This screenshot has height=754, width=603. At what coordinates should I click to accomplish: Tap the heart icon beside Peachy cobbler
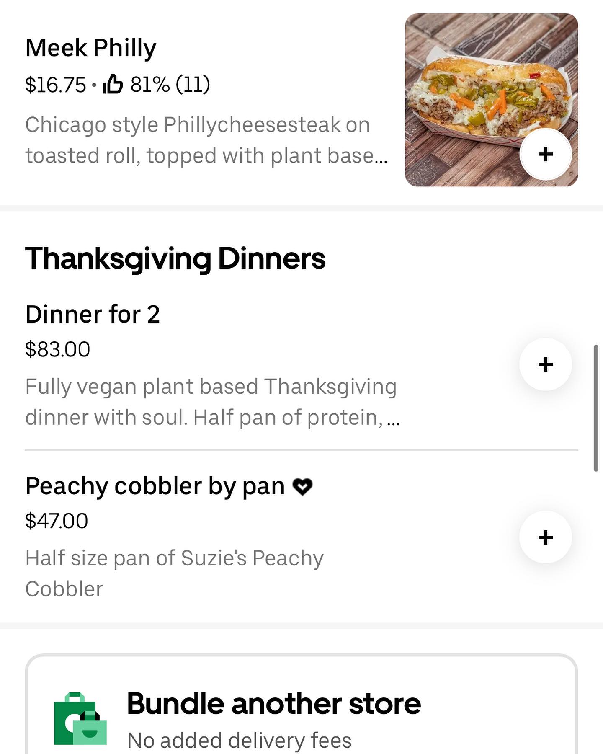[302, 487]
